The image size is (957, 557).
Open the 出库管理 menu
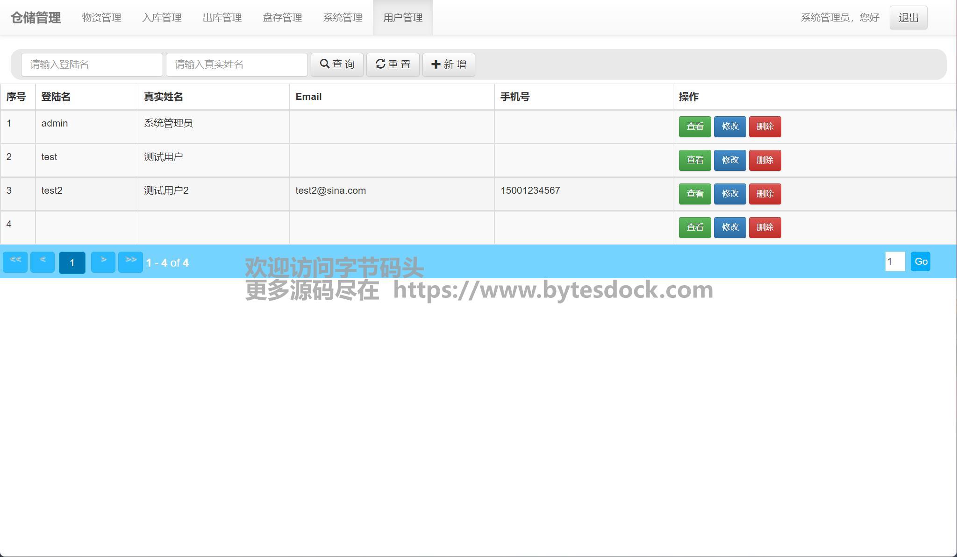[x=222, y=18]
